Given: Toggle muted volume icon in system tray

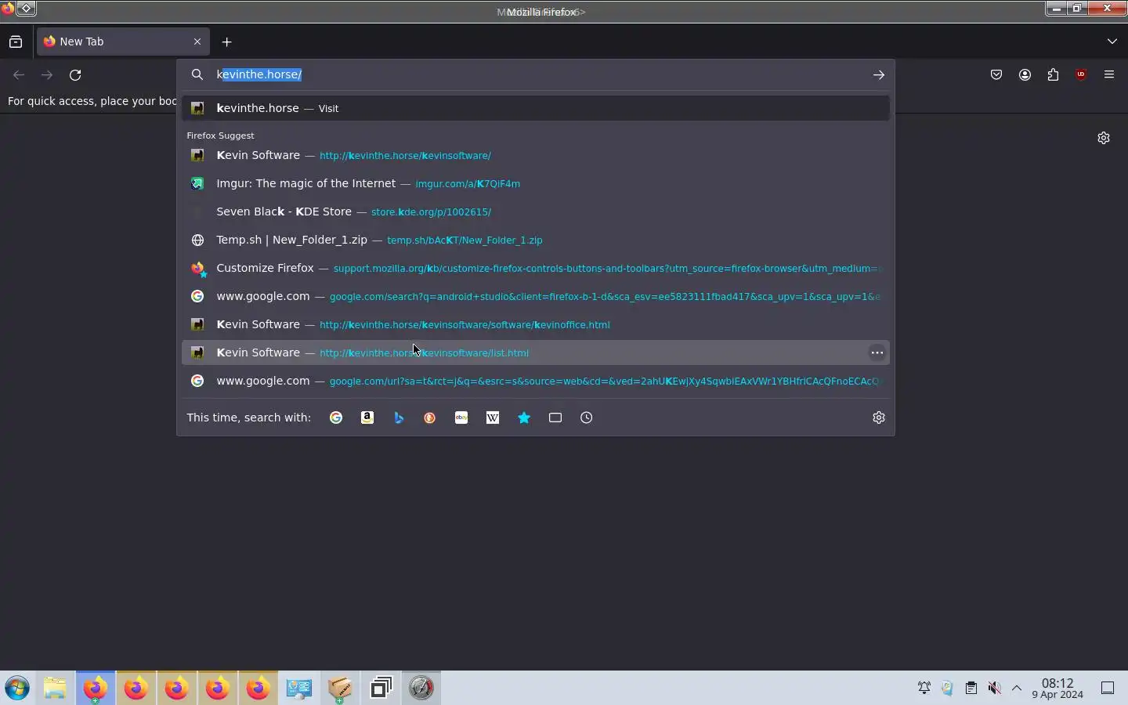Looking at the screenshot, I should pos(995,688).
